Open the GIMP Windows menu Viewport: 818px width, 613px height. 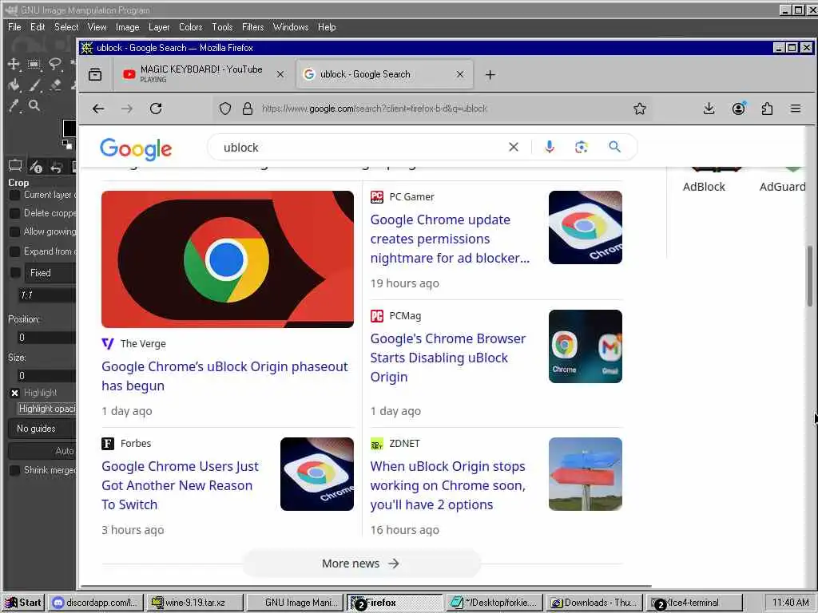(x=291, y=27)
